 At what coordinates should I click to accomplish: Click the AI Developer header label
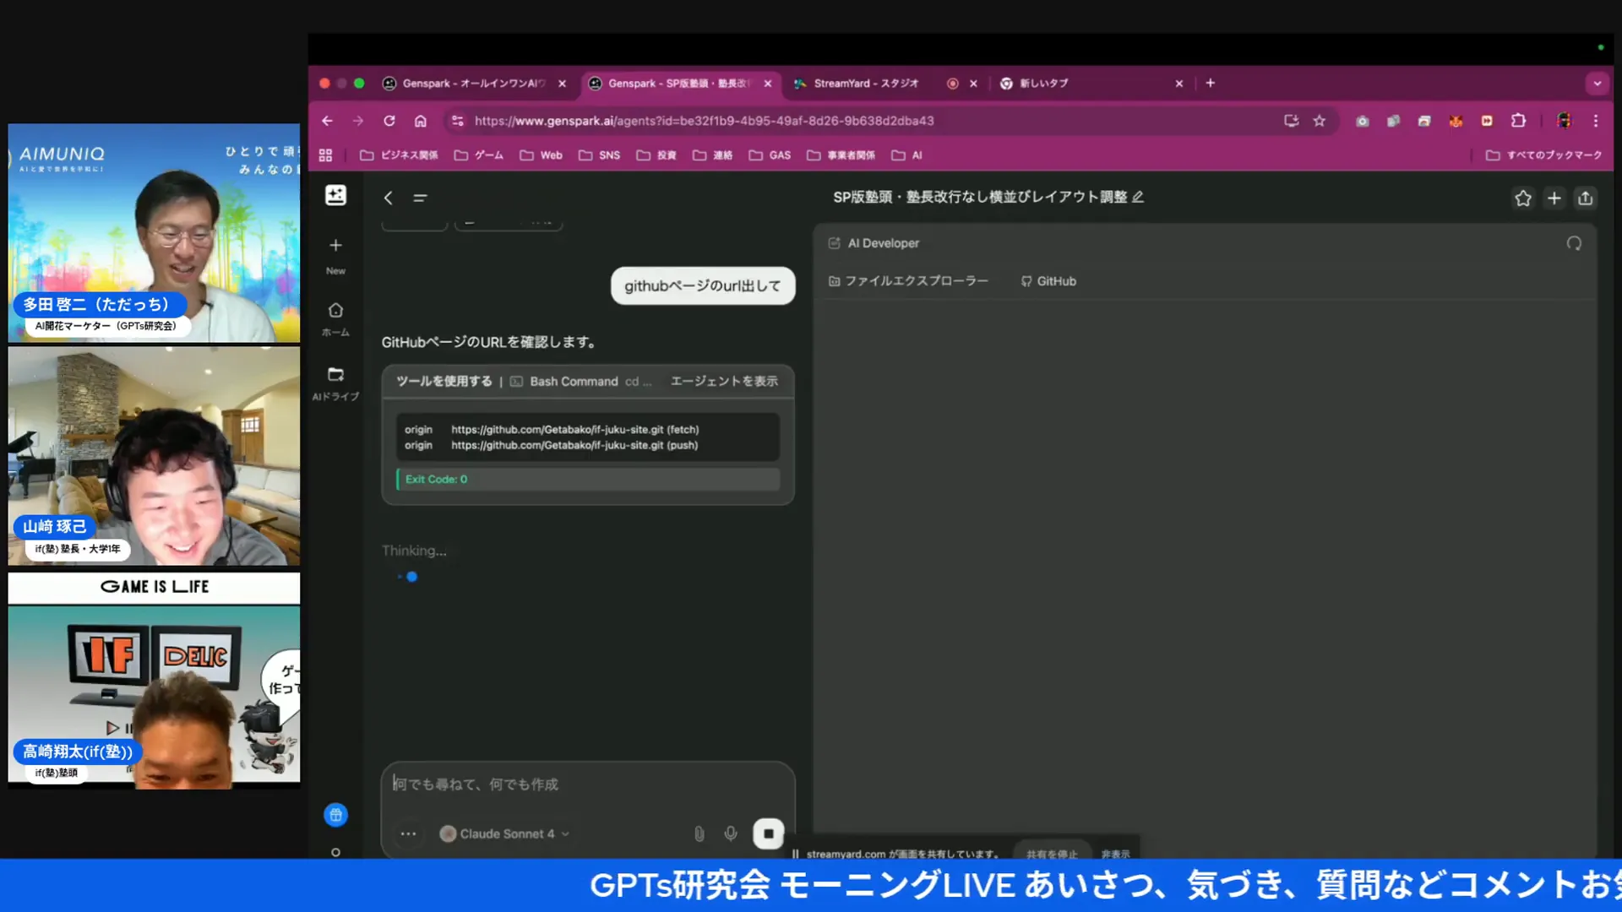[x=883, y=243]
